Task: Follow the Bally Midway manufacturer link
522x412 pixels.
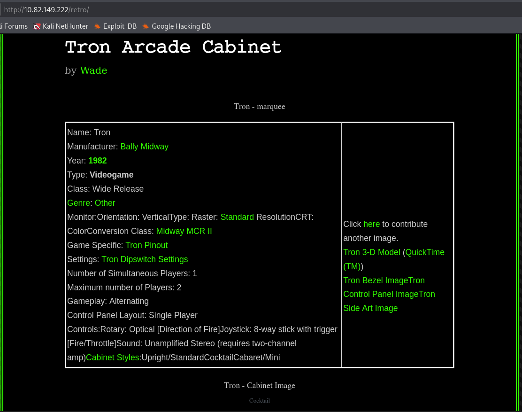Action: pyautogui.click(x=144, y=147)
